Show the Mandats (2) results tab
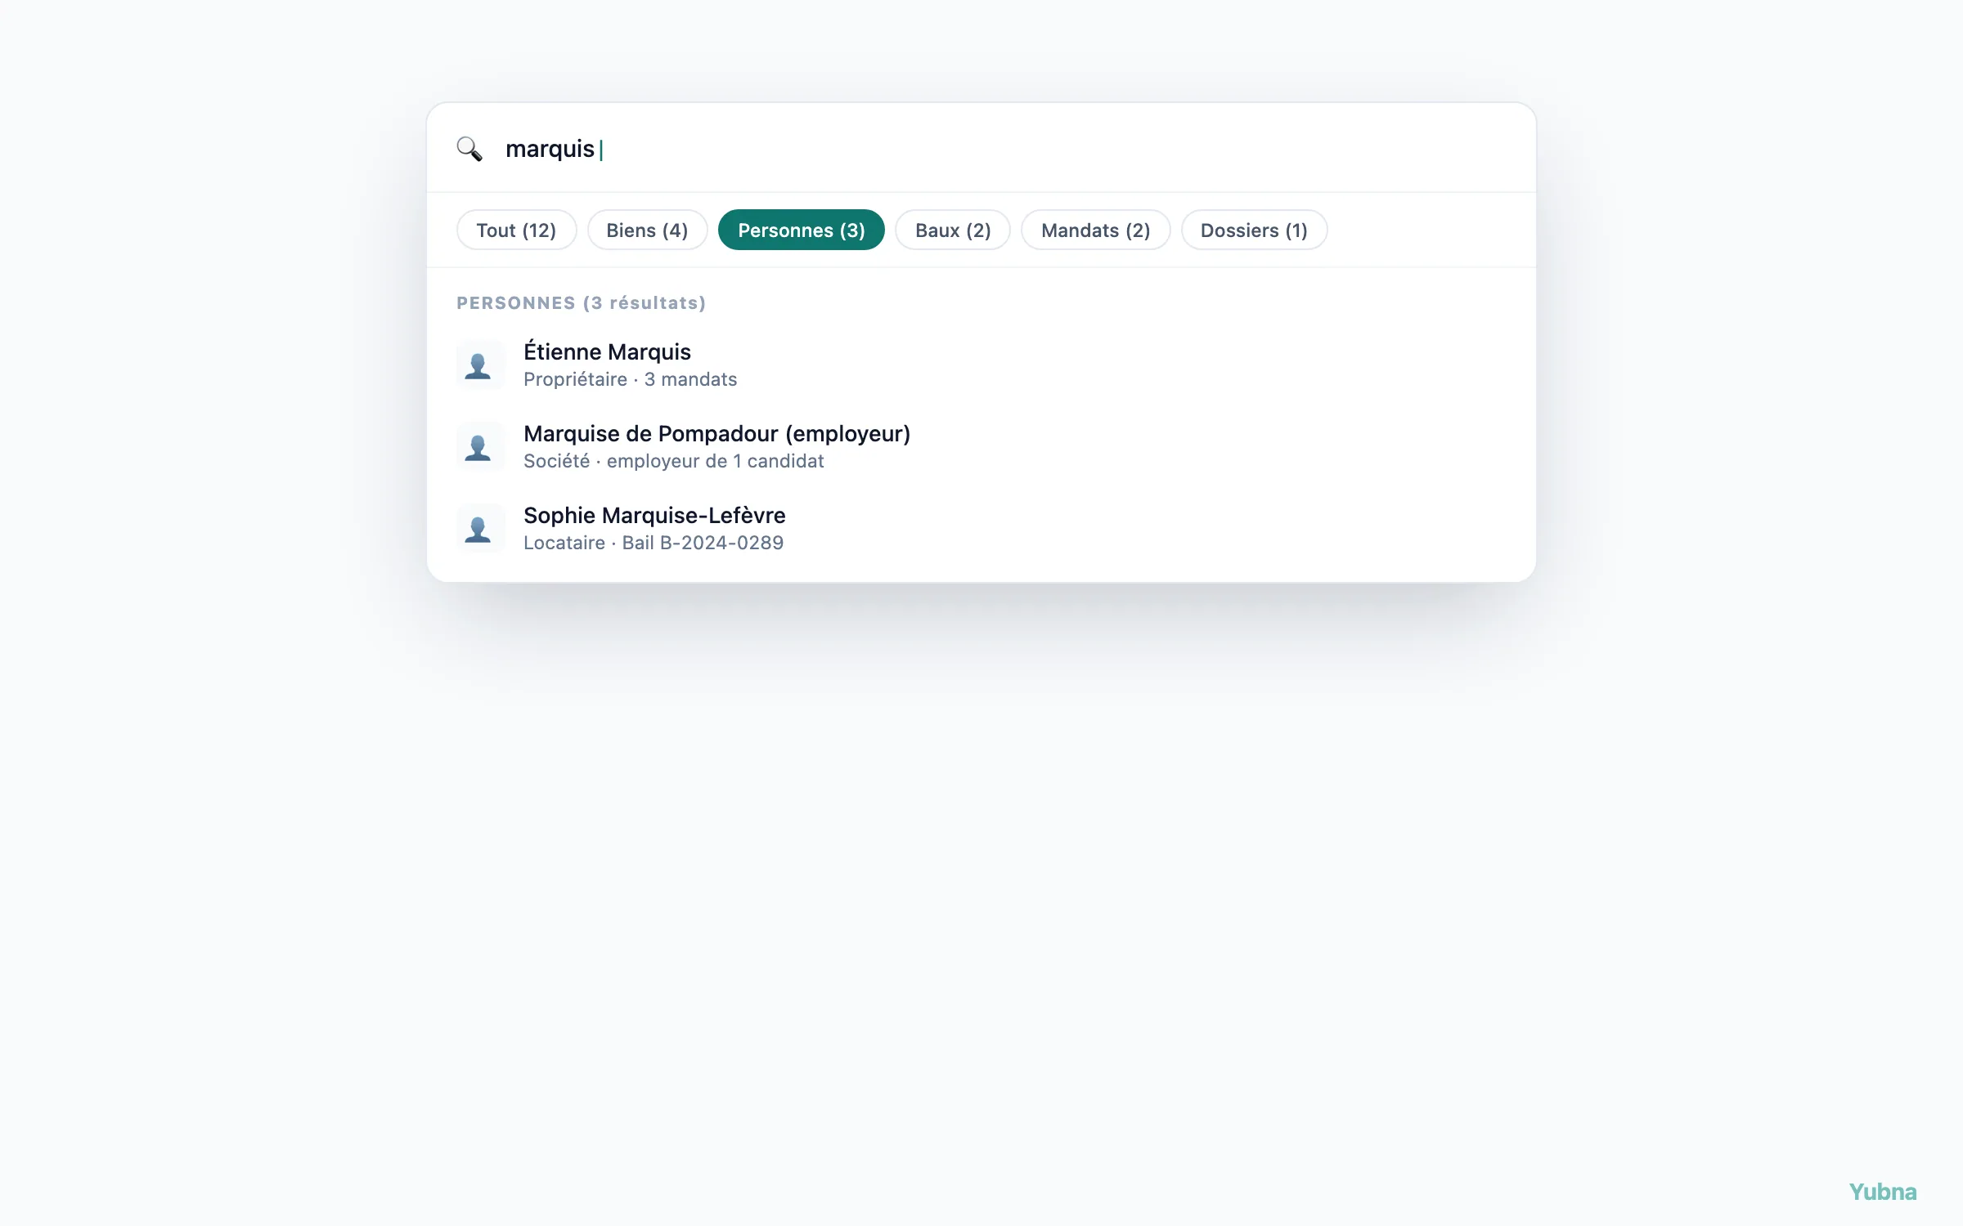Viewport: 1963px width, 1226px height. (x=1095, y=230)
